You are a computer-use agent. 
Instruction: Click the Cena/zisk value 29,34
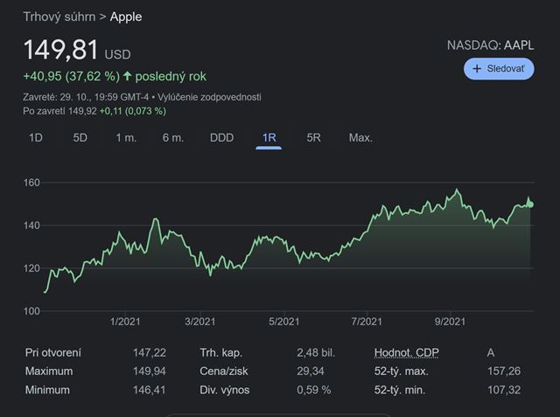pos(311,372)
